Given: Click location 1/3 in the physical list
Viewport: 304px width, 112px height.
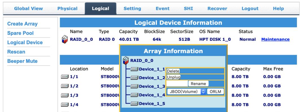Looking at the screenshot, I should point(74,95).
